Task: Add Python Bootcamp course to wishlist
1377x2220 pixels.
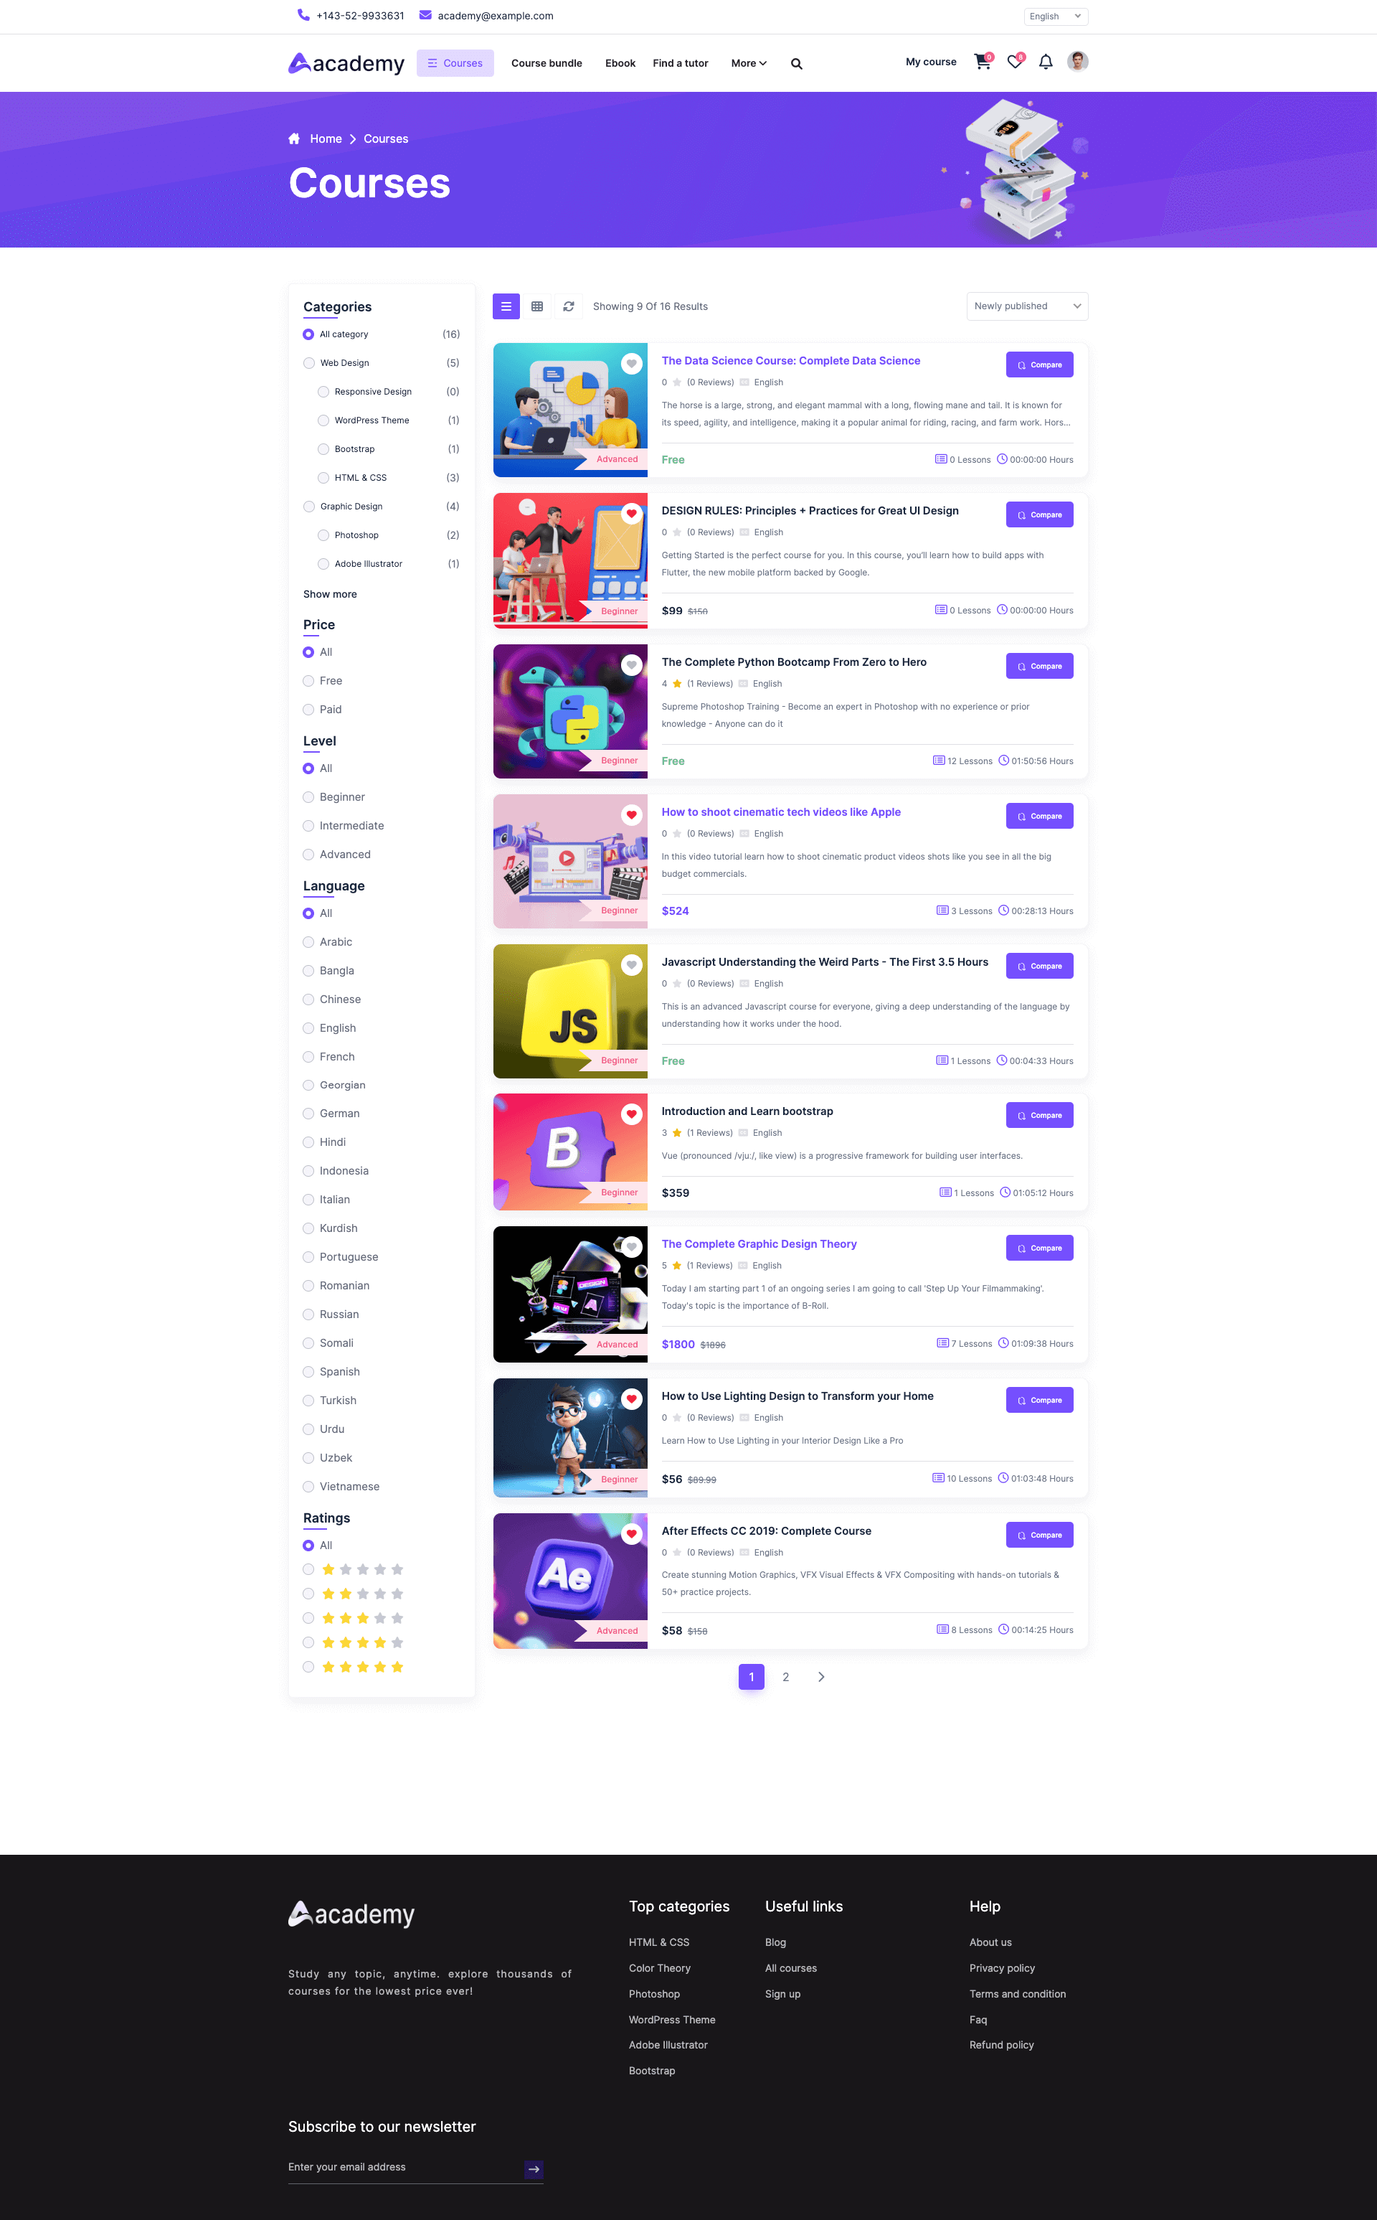Action: 631,665
